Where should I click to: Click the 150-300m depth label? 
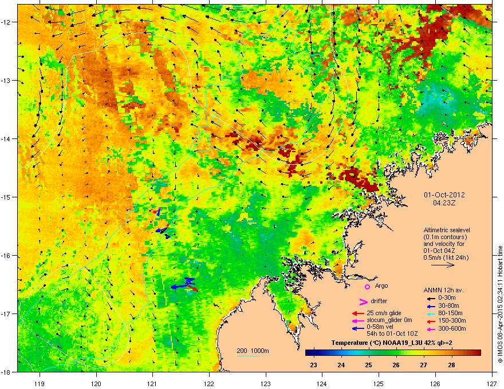point(452,320)
